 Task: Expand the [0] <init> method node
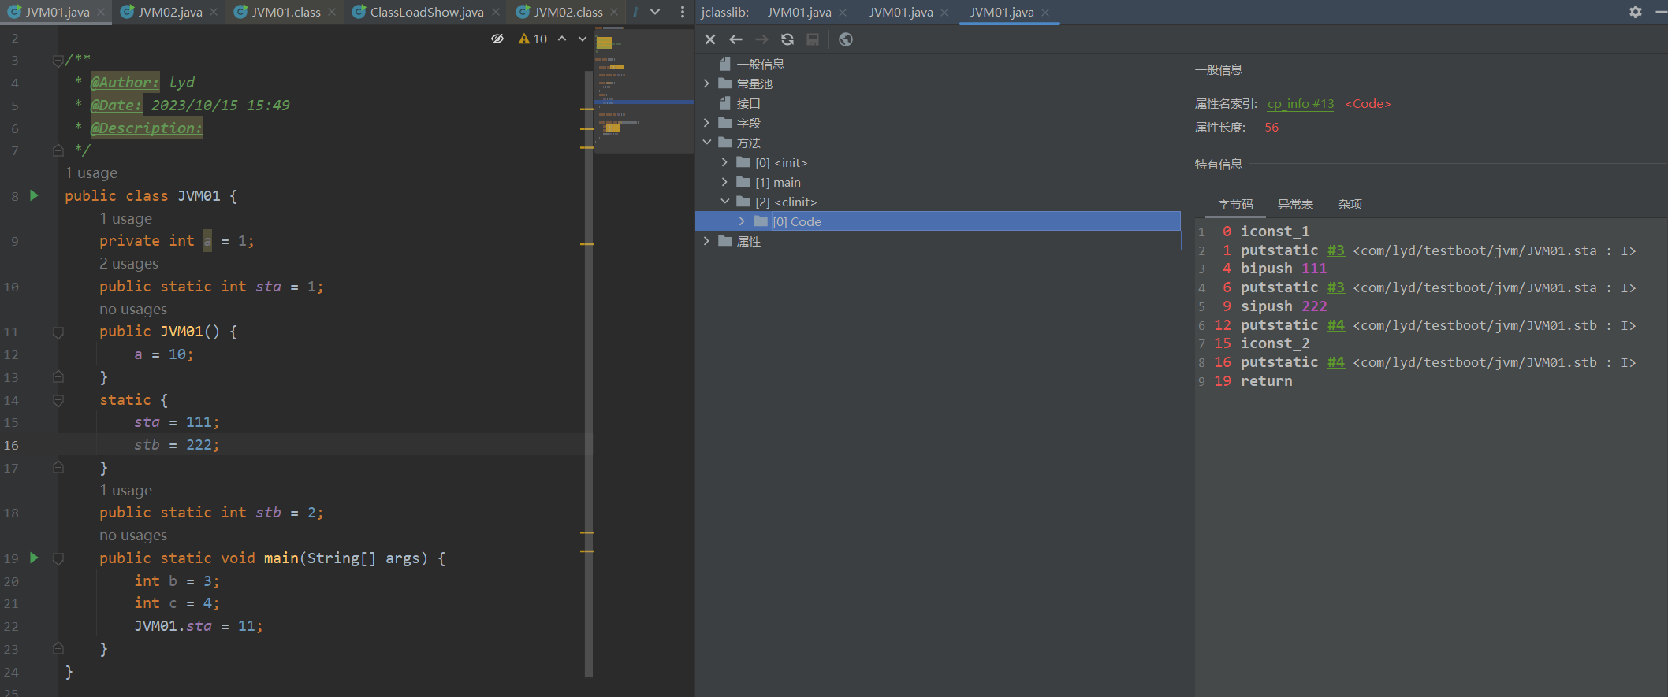pos(724,162)
